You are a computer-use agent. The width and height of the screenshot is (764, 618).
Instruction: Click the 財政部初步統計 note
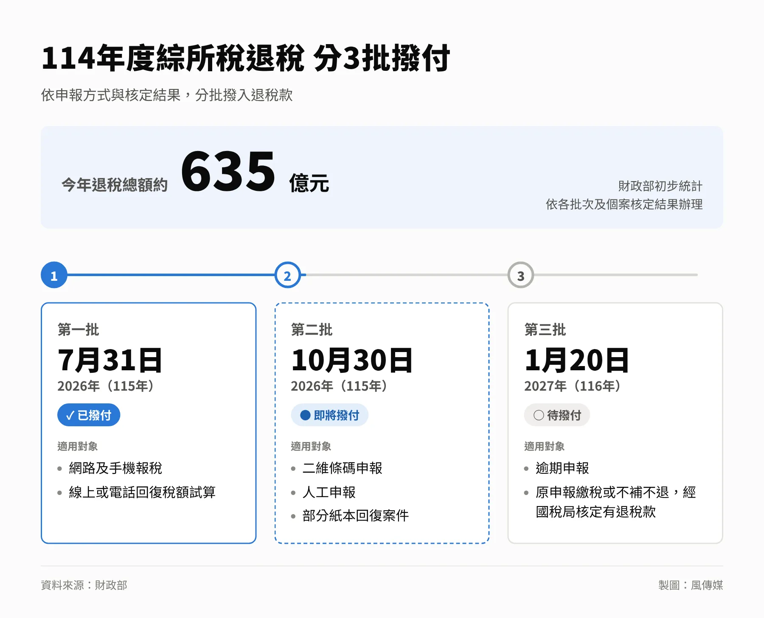[660, 186]
